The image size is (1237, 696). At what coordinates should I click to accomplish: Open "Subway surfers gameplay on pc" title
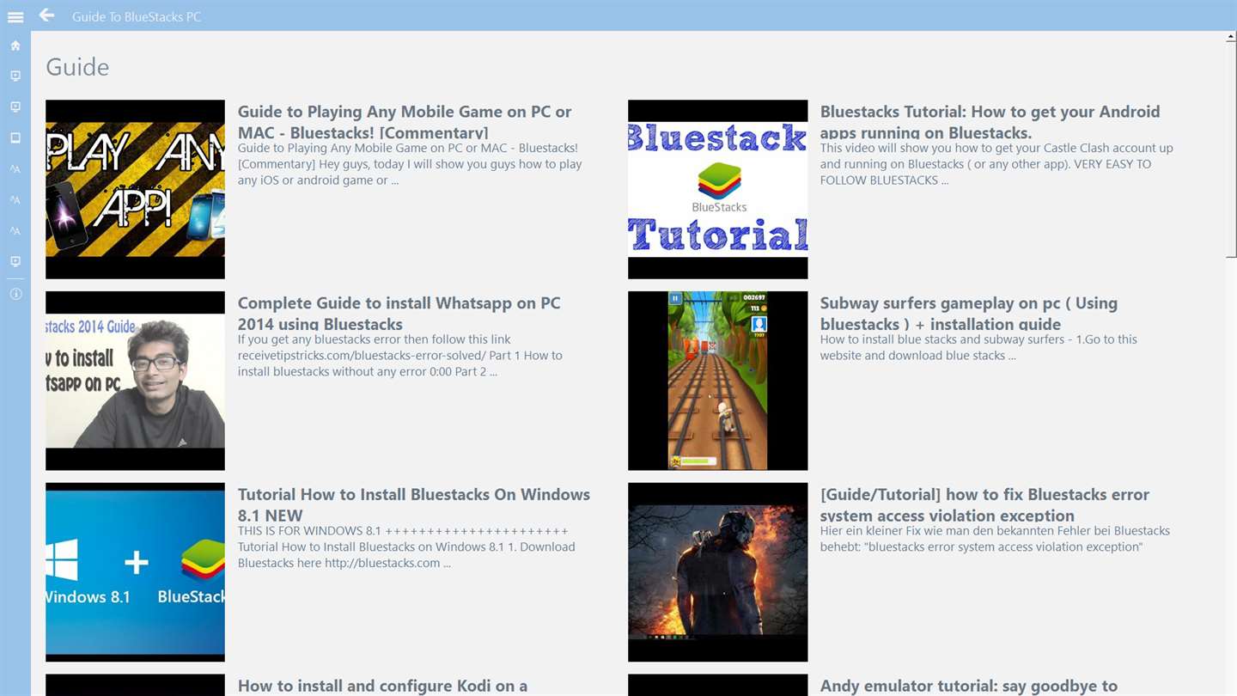click(x=969, y=314)
